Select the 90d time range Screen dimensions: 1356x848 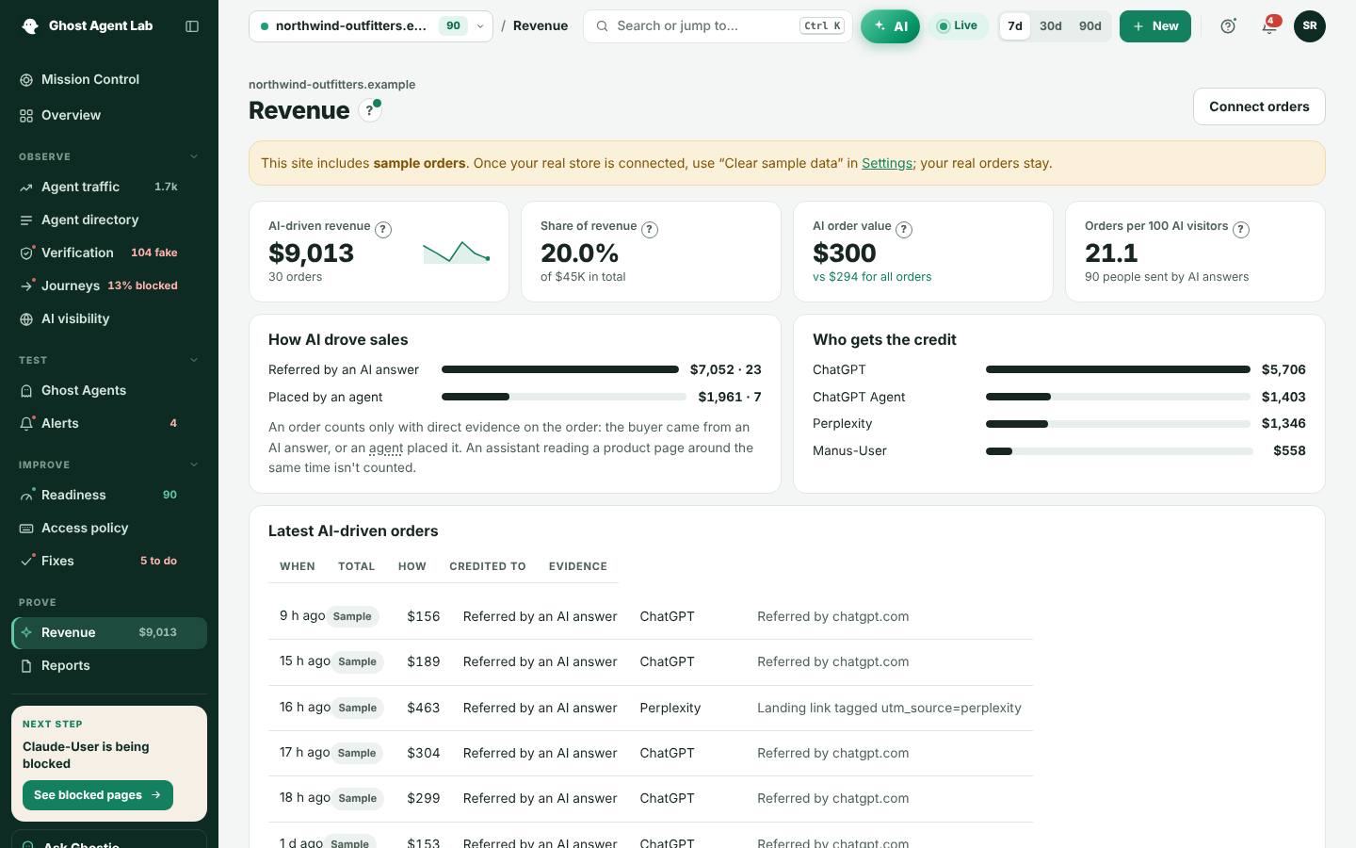(x=1090, y=26)
